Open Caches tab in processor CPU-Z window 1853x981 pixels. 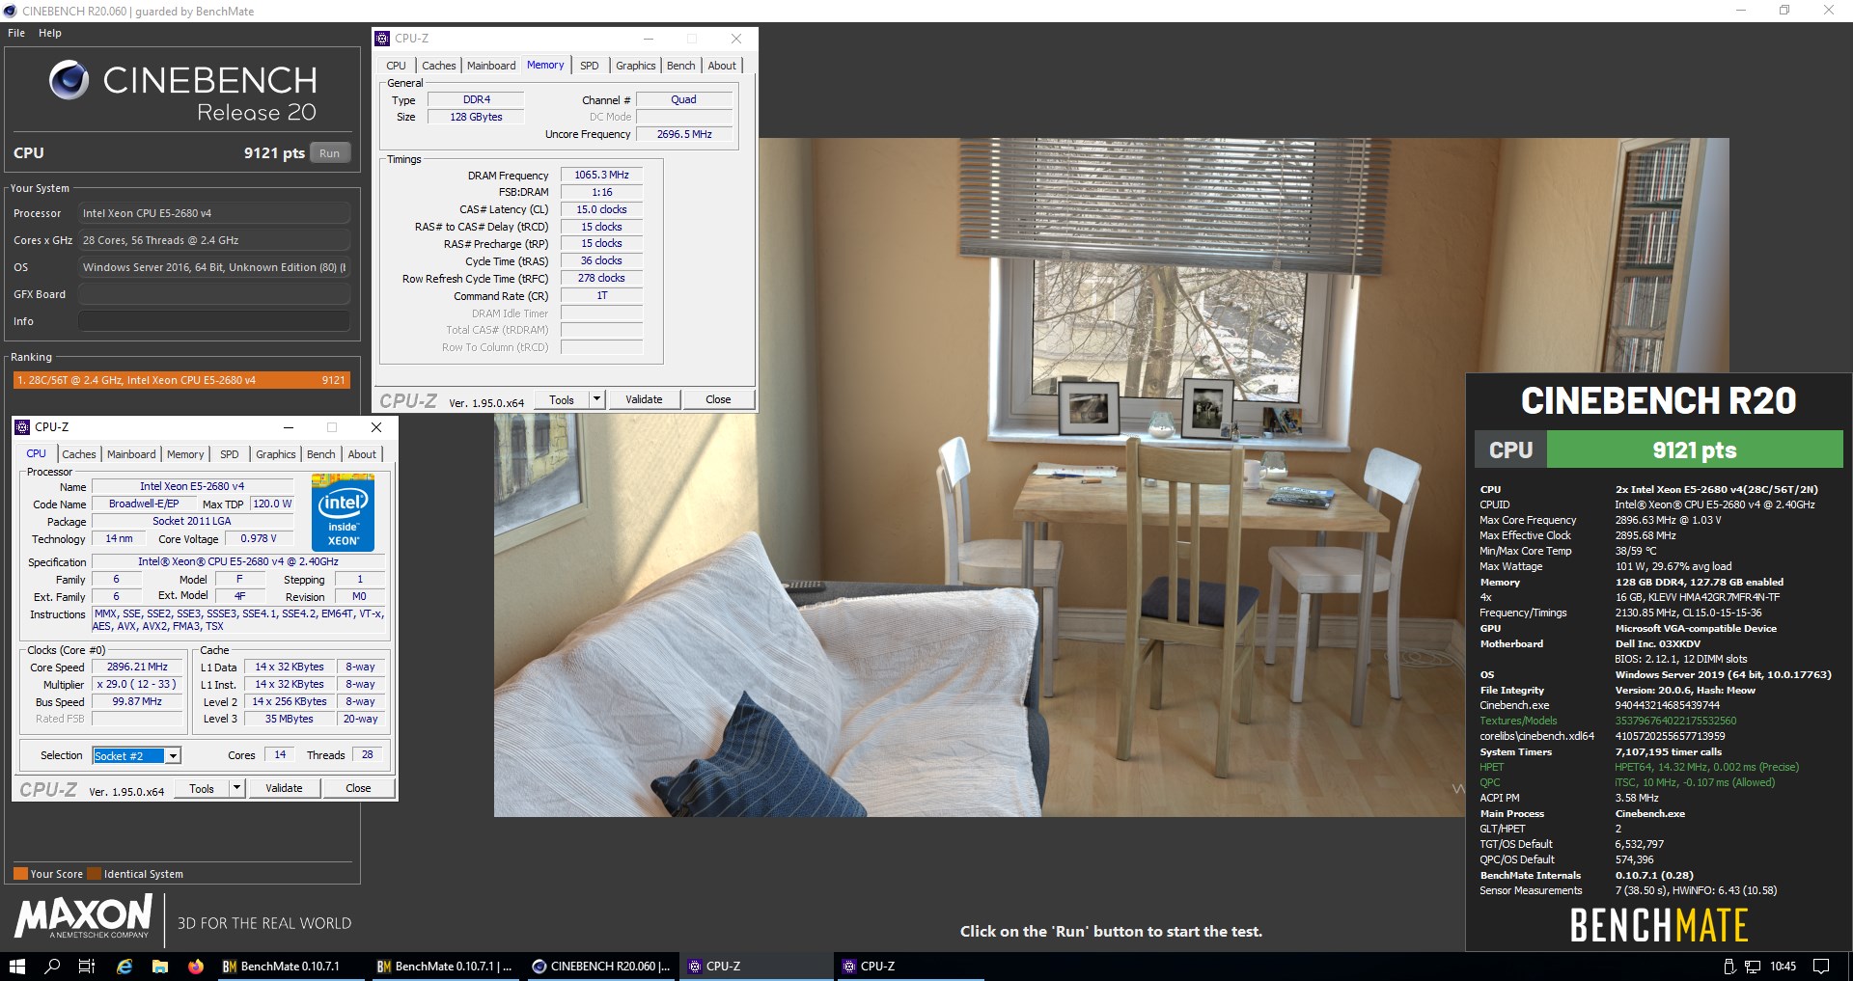point(79,454)
